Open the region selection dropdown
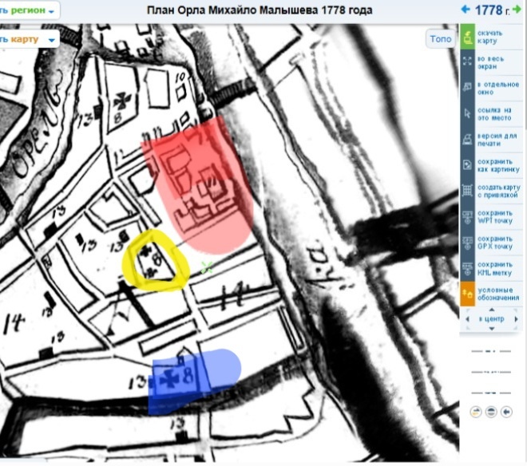Screen dimensions: 527x466 (29, 10)
